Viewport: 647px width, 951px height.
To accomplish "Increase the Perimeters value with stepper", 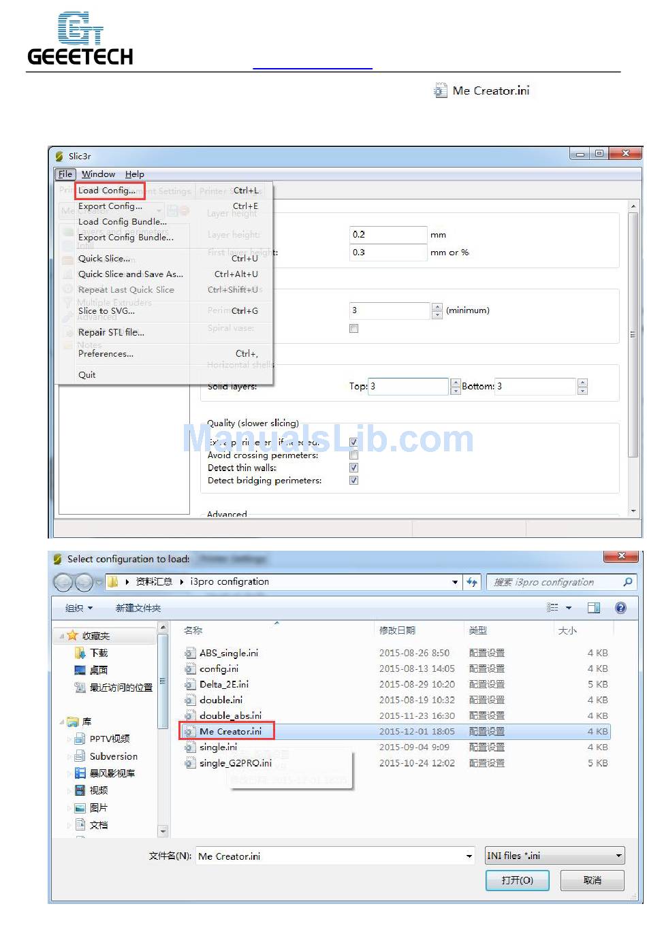I will 437,306.
